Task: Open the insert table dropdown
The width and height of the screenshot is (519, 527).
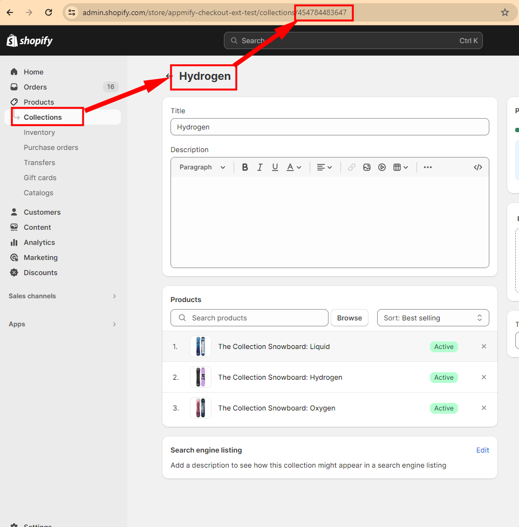Action: click(401, 167)
